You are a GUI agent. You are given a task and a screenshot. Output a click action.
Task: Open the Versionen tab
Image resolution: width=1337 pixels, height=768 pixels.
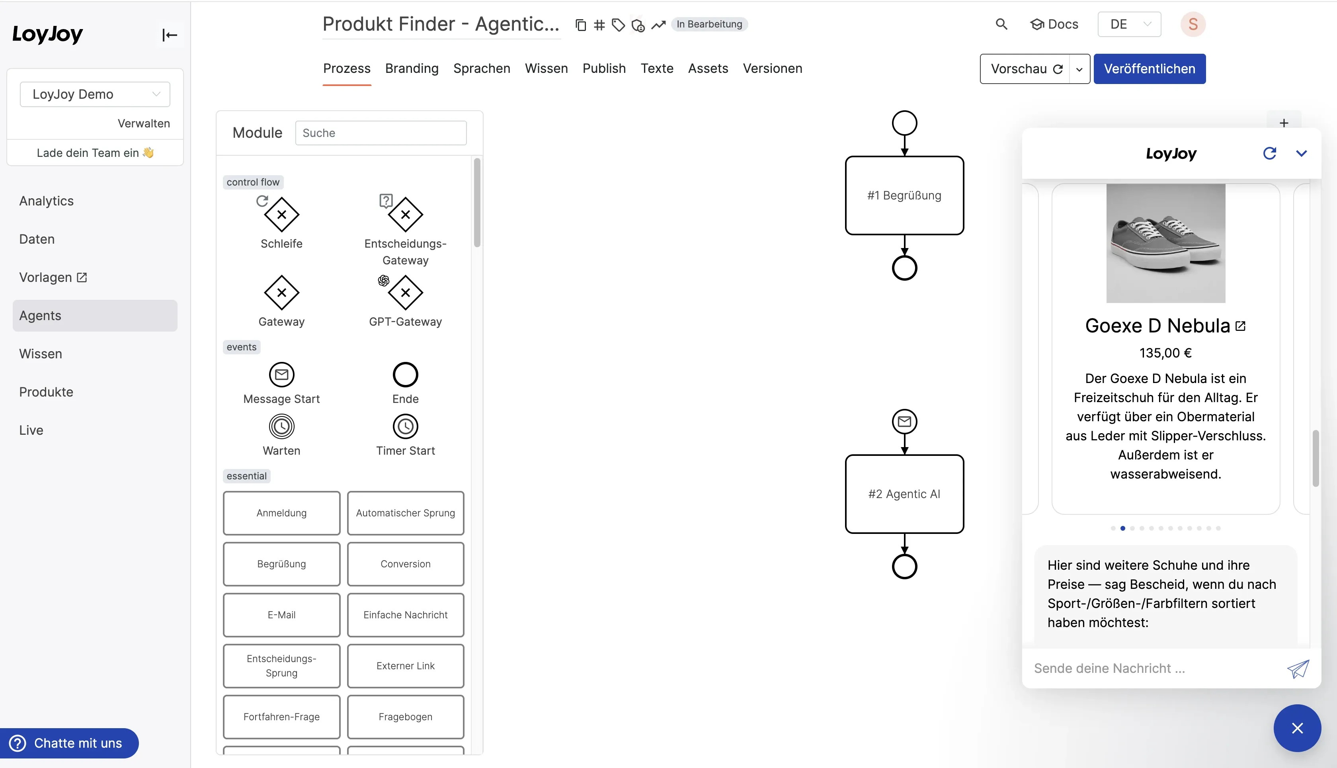772,68
